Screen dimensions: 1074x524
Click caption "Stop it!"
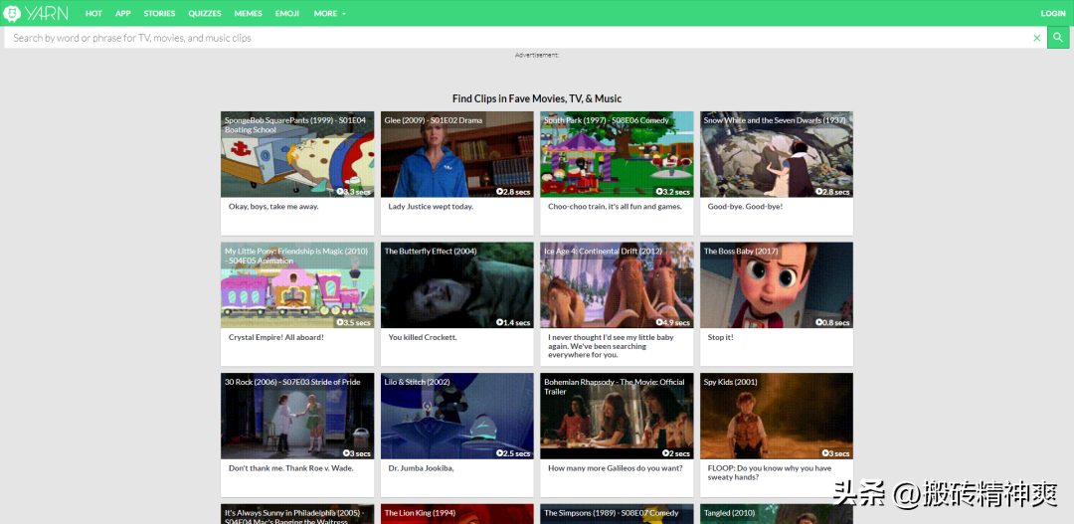721,337
